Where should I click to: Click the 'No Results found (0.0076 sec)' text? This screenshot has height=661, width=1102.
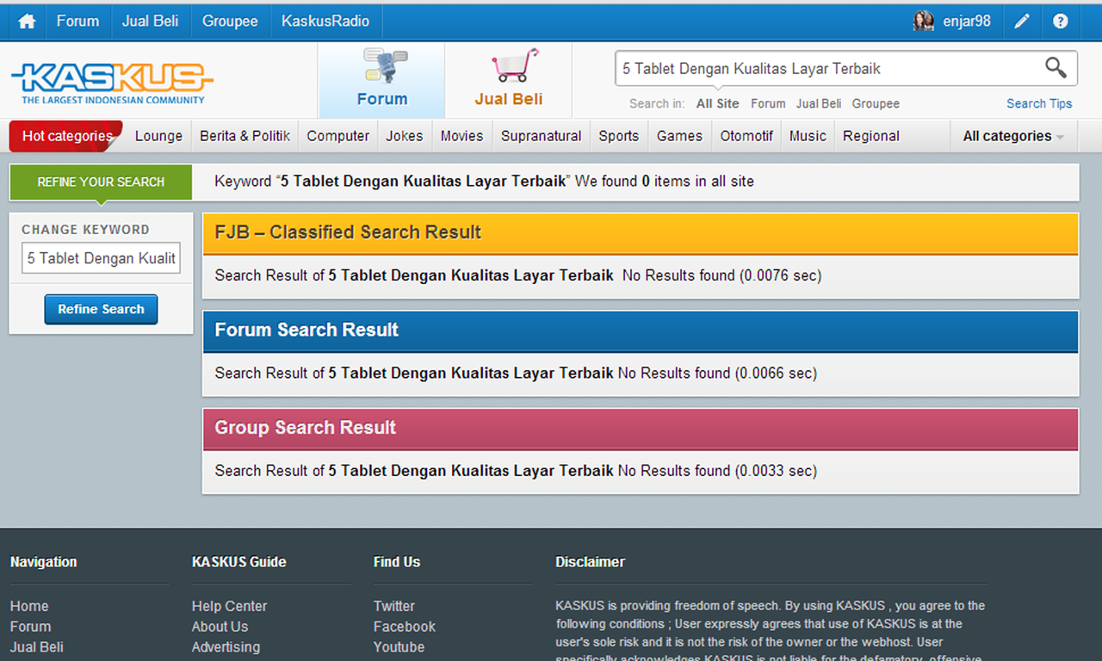coord(721,275)
